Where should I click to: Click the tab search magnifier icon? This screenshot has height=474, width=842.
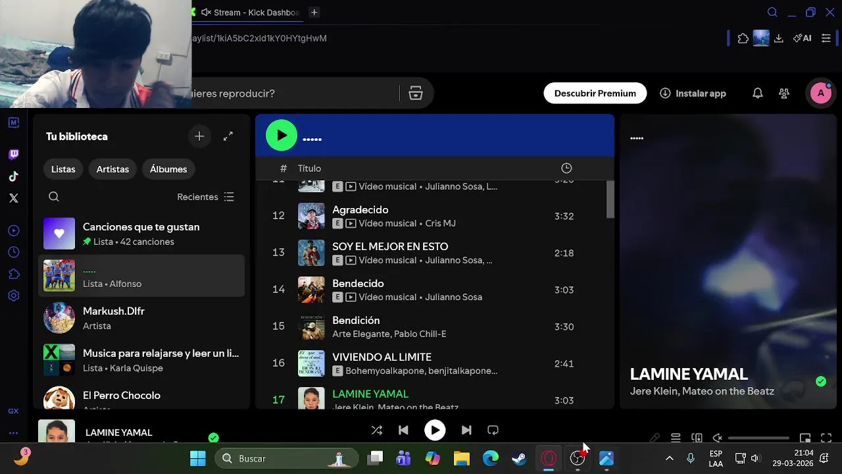pyautogui.click(x=773, y=13)
